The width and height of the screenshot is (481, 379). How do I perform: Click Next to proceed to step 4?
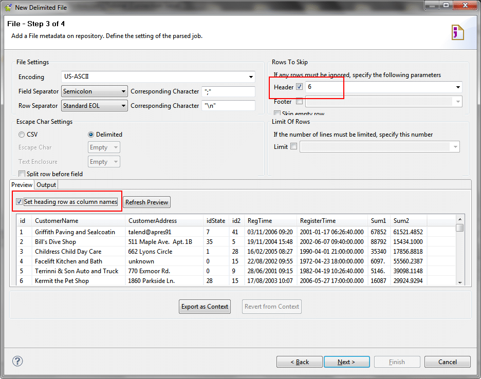point(346,362)
